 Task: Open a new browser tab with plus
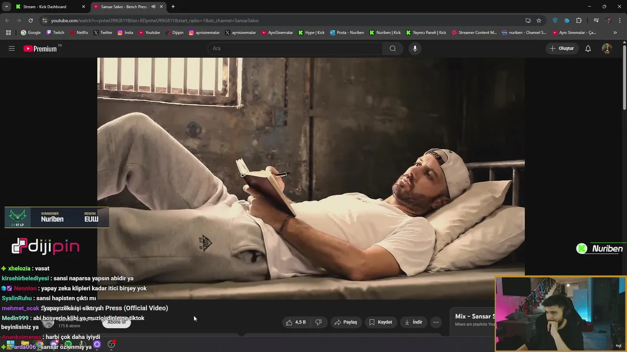[173, 7]
